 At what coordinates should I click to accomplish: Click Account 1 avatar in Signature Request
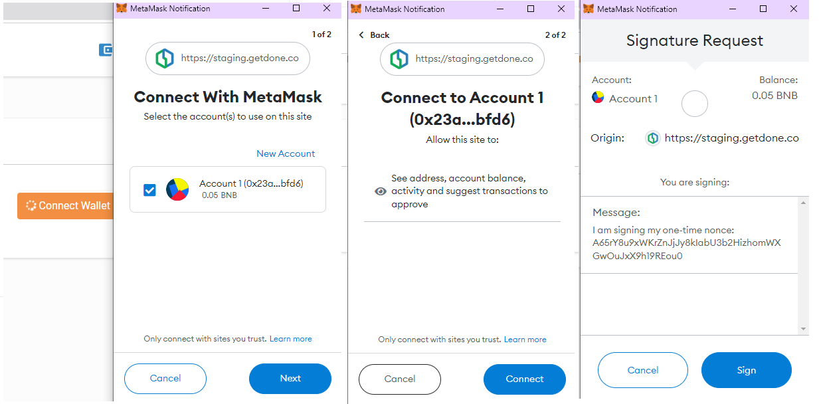tap(598, 98)
